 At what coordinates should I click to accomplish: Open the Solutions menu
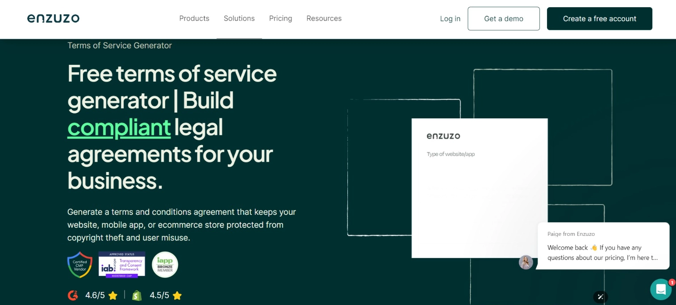[239, 18]
